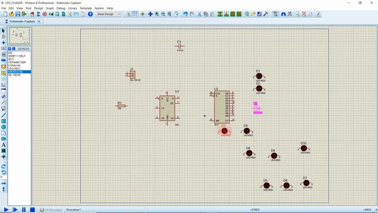Pause the simulation
This screenshot has width=378, height=213.
click(24, 209)
